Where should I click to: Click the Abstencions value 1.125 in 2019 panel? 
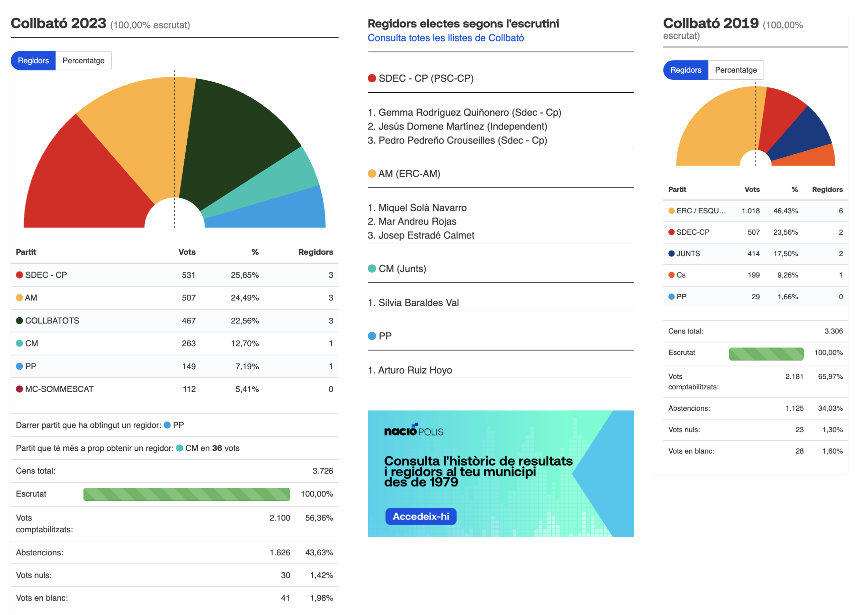pos(794,408)
